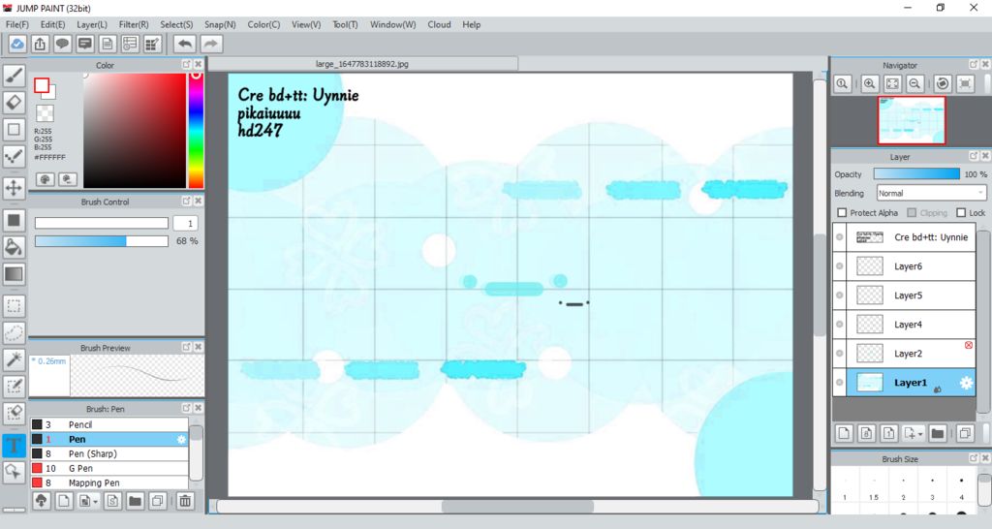992x529 pixels.
Task: Select the G Pen brush
Action: tap(109, 468)
